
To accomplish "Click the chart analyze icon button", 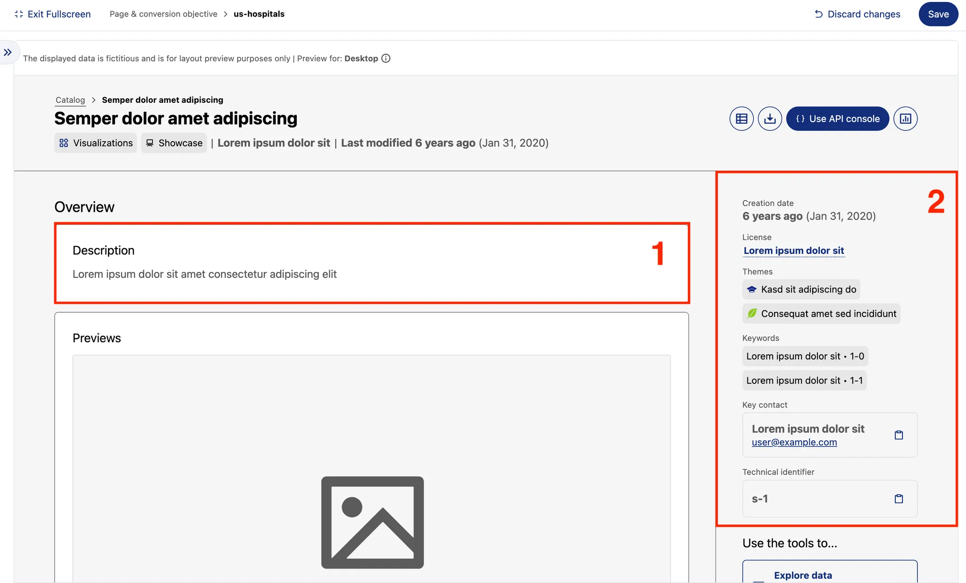I will pos(905,119).
